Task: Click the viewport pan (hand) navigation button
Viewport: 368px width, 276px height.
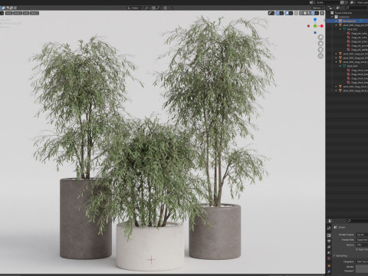Action: click(x=320, y=44)
